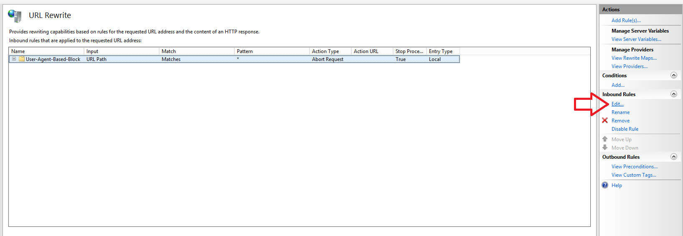Click the Move Up action text
This screenshot has width=683, height=236.
621,140
